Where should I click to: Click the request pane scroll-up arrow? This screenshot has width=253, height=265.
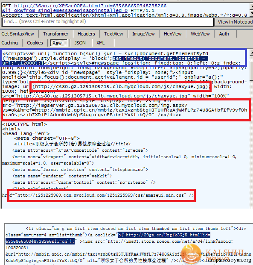(x=251, y=6)
